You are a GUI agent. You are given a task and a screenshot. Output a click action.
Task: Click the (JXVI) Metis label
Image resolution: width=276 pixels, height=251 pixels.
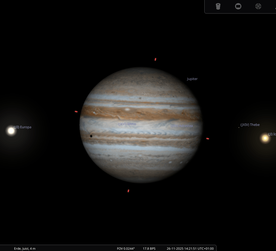(127, 124)
